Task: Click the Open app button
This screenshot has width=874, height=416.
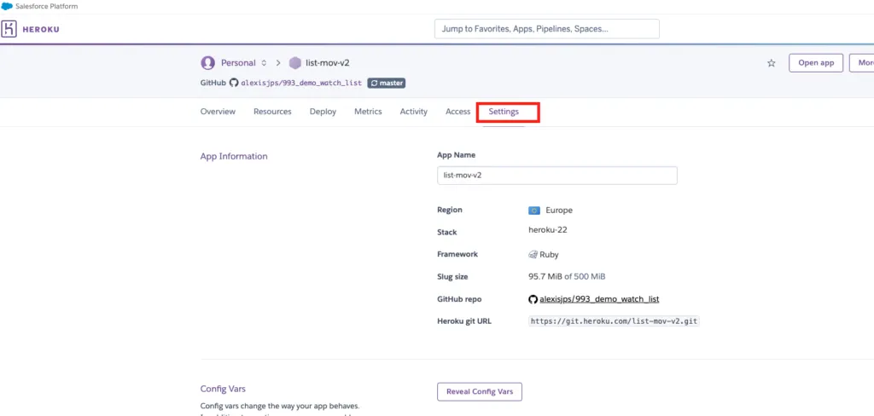Action: (816, 63)
